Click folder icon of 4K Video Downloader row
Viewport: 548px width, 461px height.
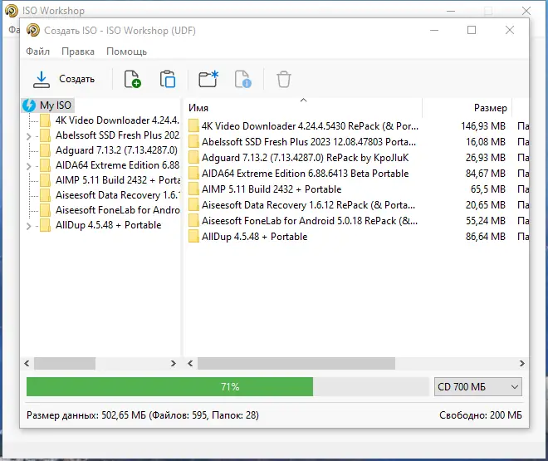pyautogui.click(x=193, y=126)
